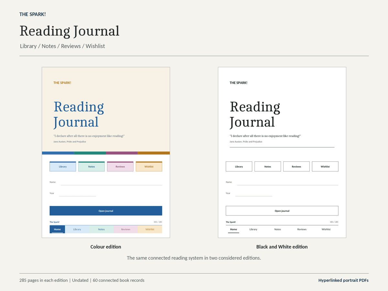Select Notes in Colour edition bottom navigation
The height and width of the screenshot is (291, 388).
[102, 229]
